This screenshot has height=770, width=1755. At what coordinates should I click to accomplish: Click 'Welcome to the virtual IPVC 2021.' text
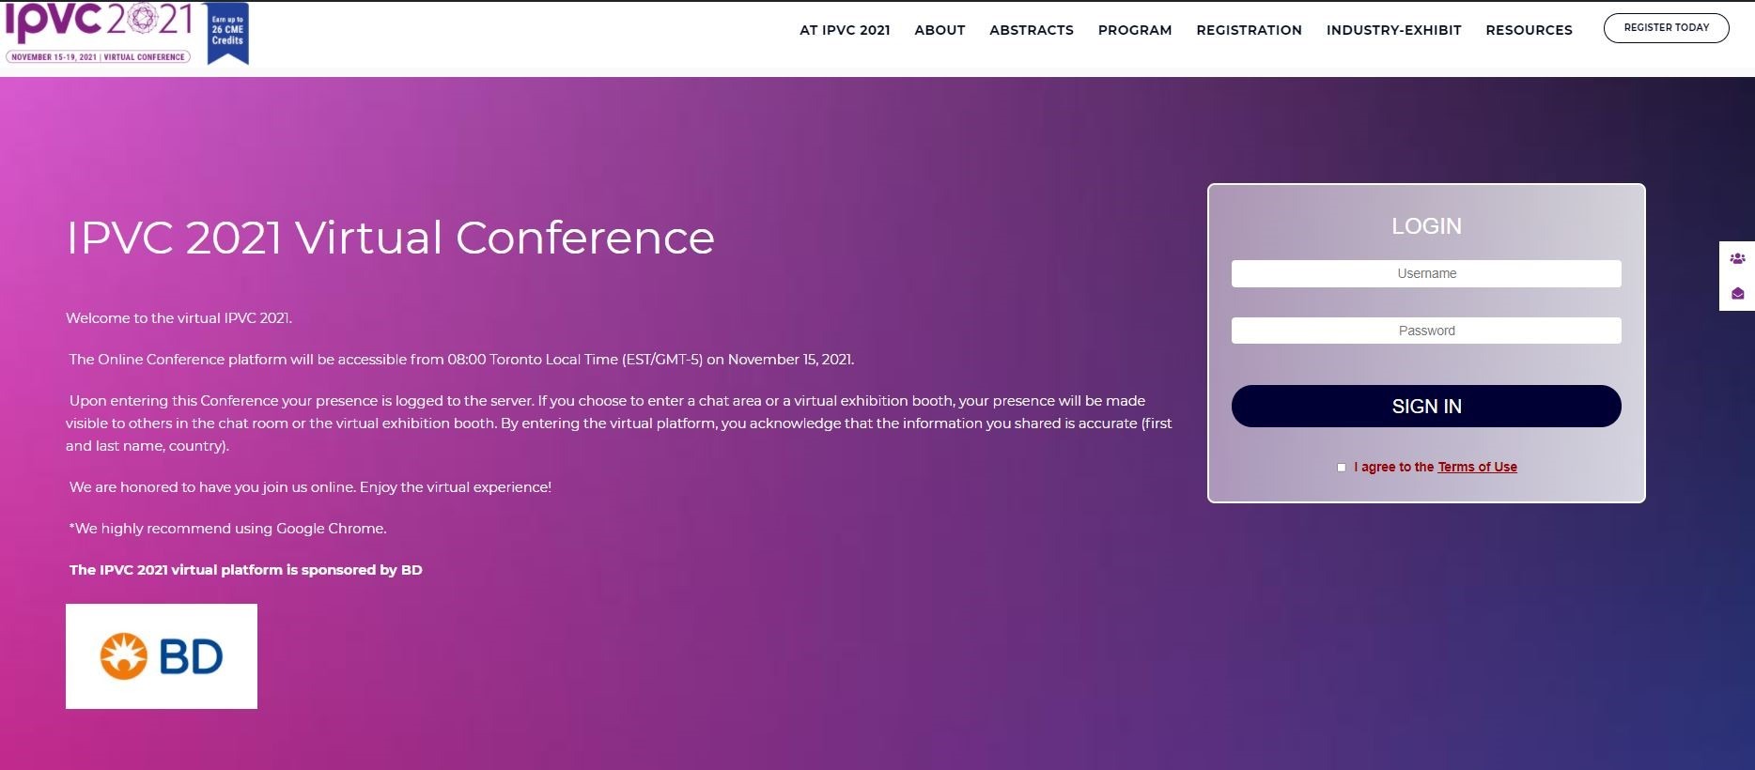179,318
